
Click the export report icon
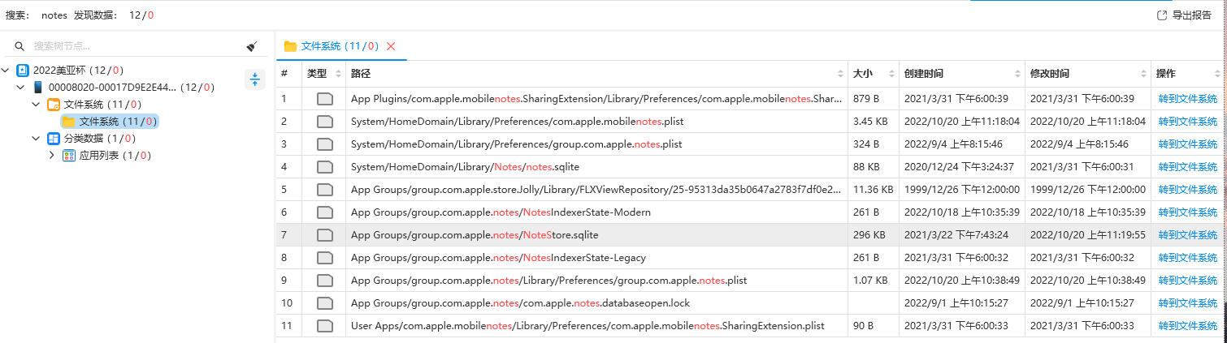click(1161, 15)
